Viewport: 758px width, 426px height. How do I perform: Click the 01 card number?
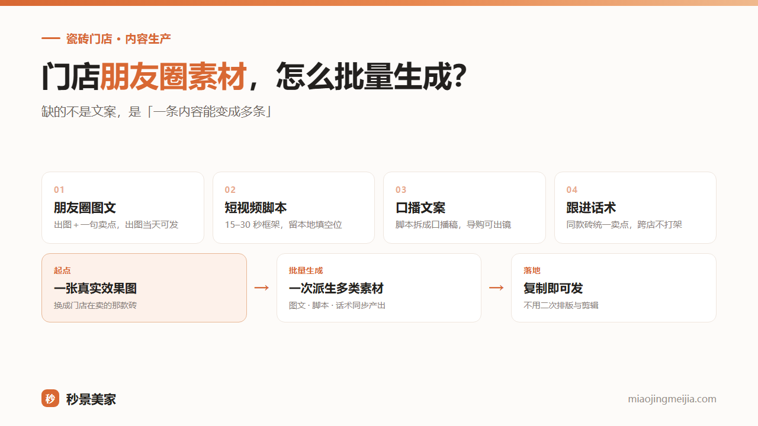point(59,190)
